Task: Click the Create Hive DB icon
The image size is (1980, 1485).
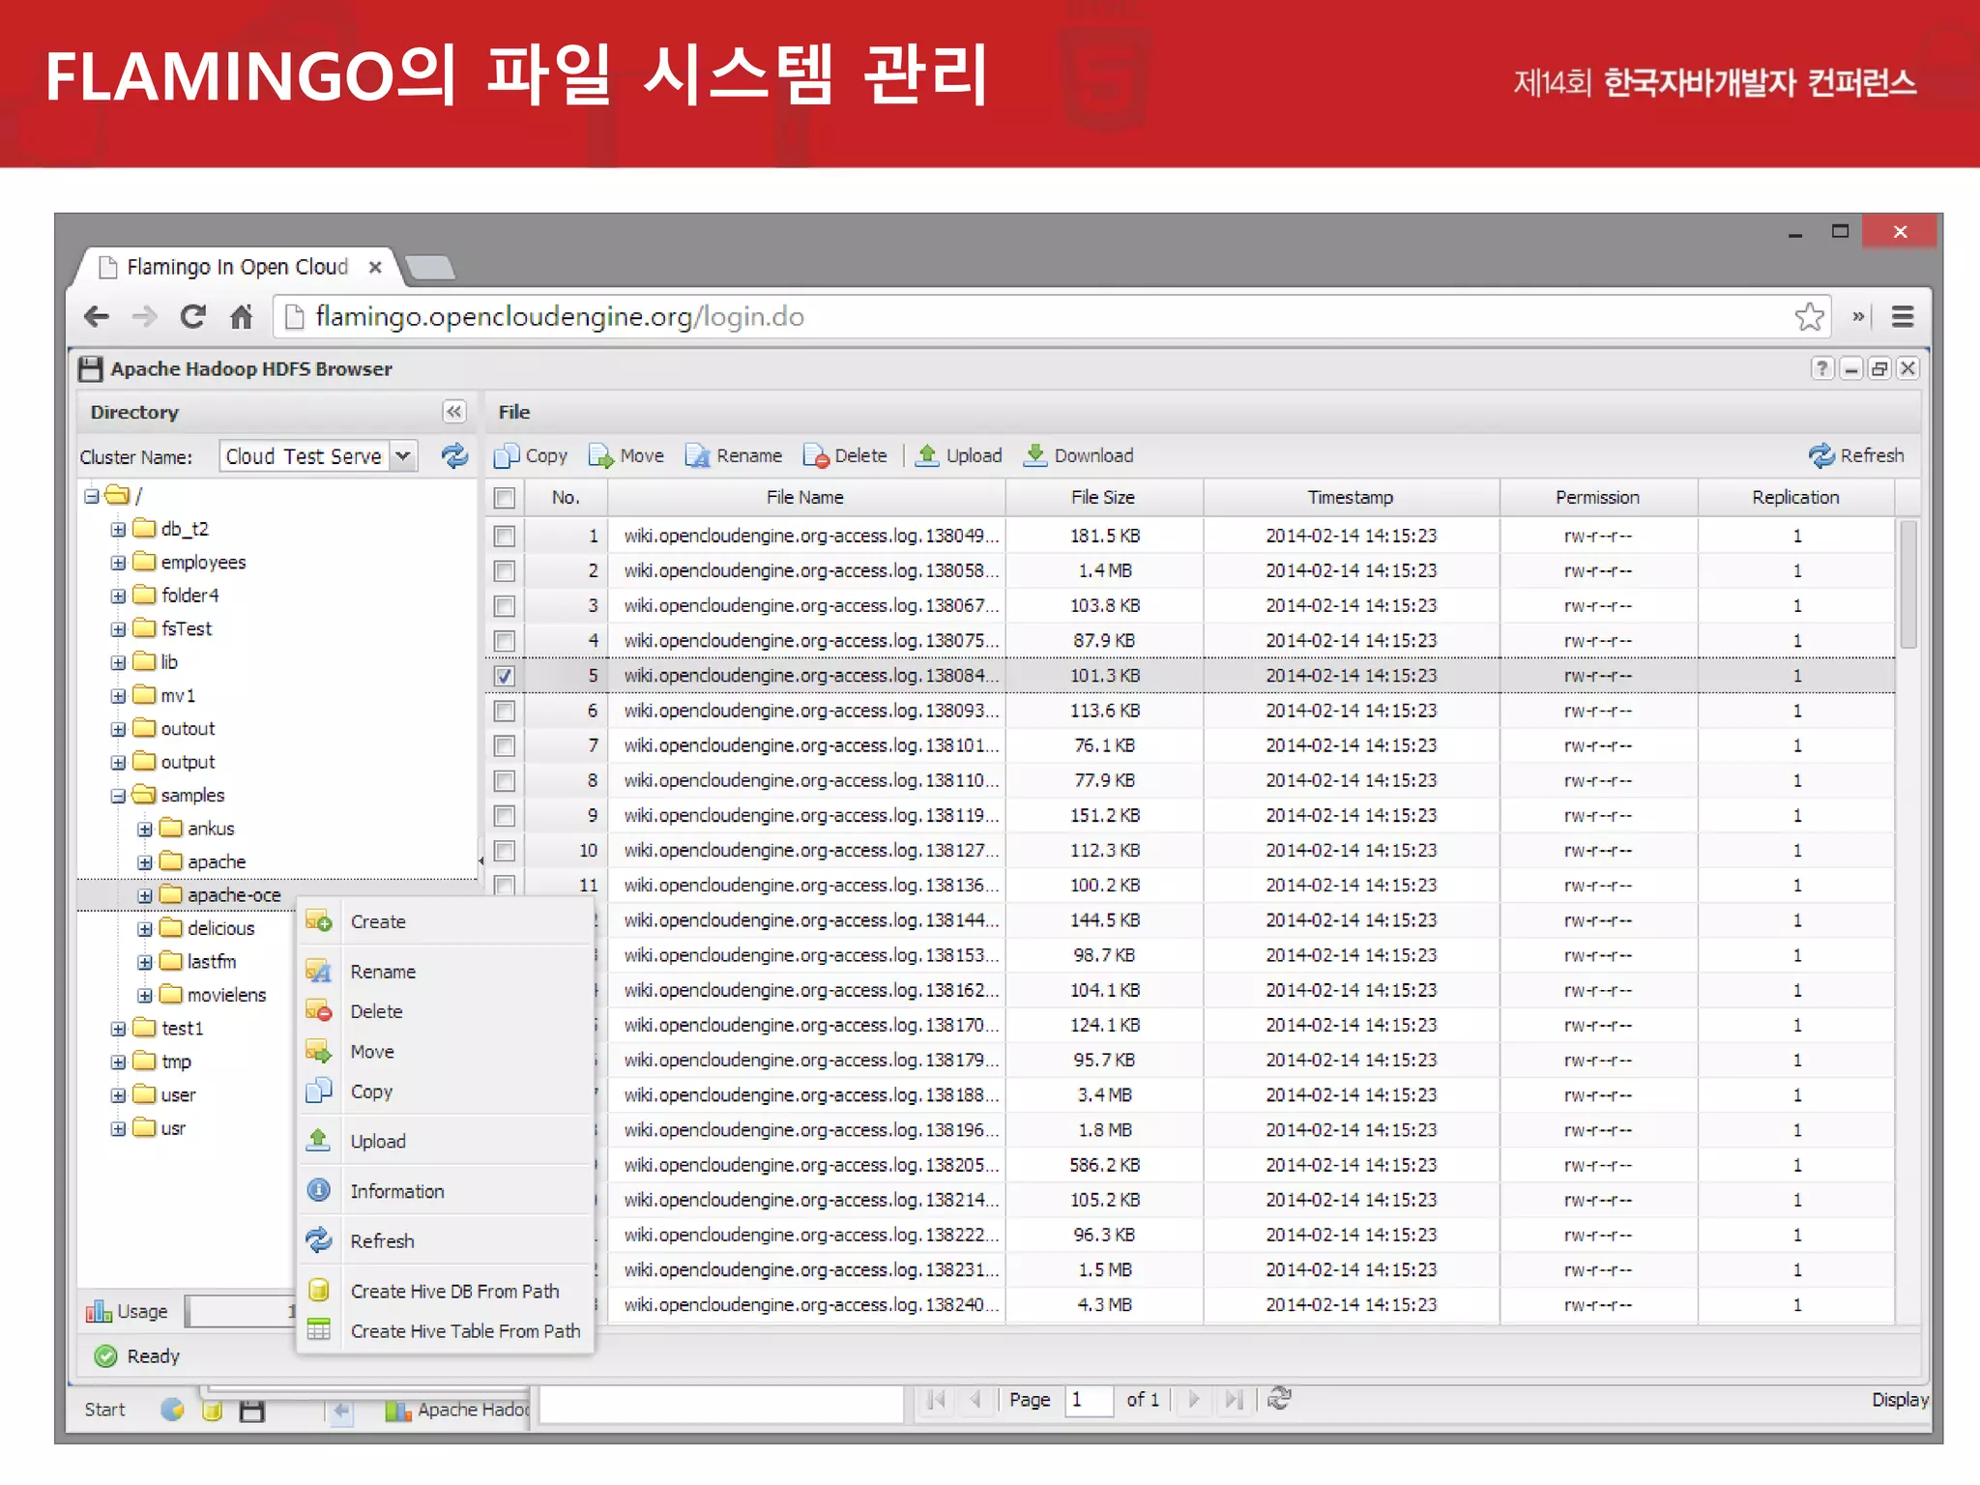Action: pos(319,1290)
